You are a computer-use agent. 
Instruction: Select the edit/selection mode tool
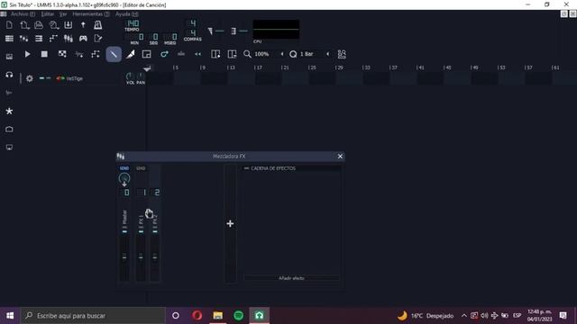(146, 54)
